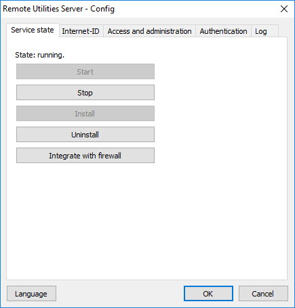Uninstall the server service
Screen dimensions: 295x308
(x=85, y=135)
